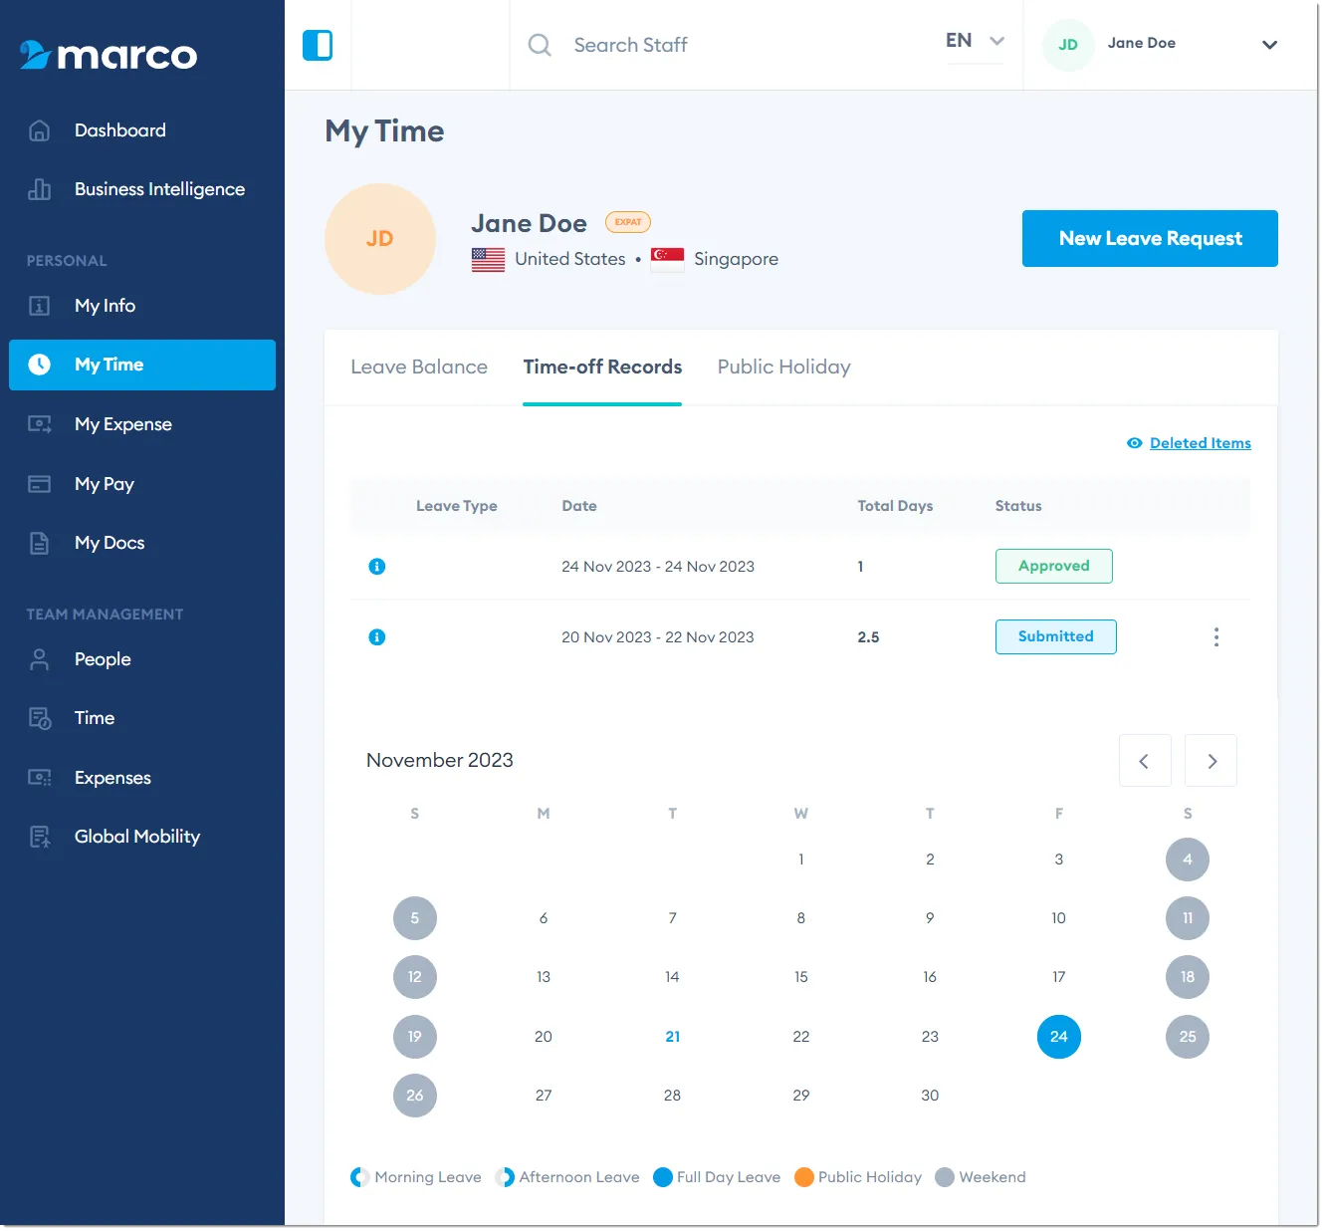Click the Full Day Leave legend swatch
The height and width of the screenshot is (1231, 1323).
[x=663, y=1178]
